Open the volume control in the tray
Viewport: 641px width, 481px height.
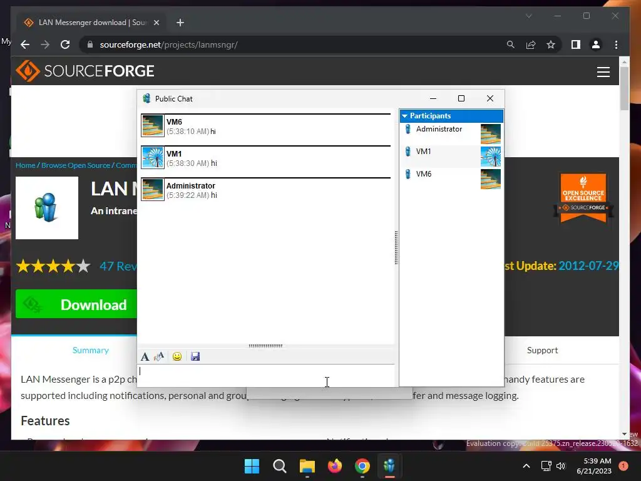(x=560, y=466)
